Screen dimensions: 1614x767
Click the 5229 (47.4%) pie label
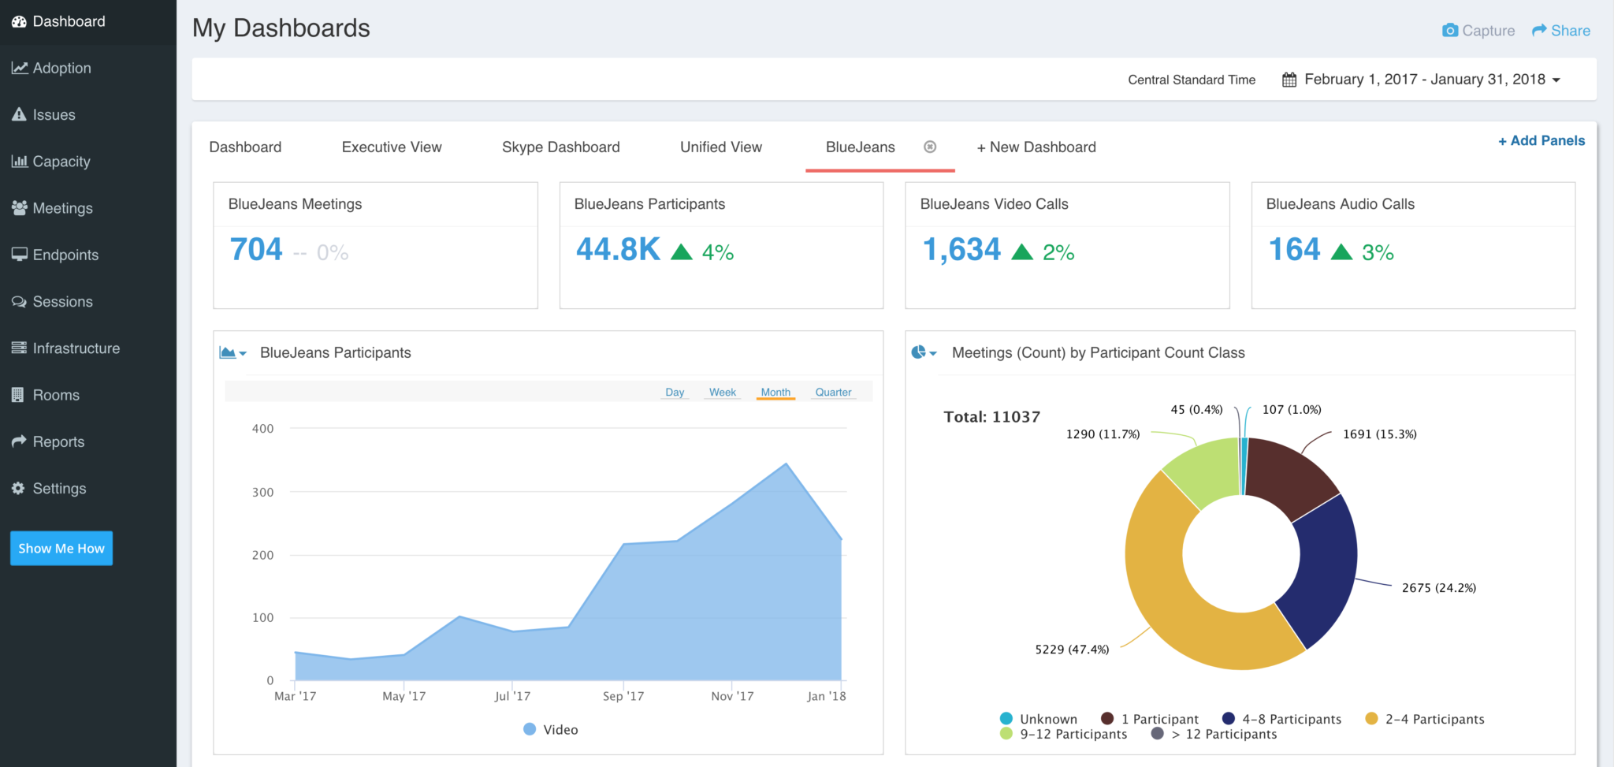[x=1072, y=650]
